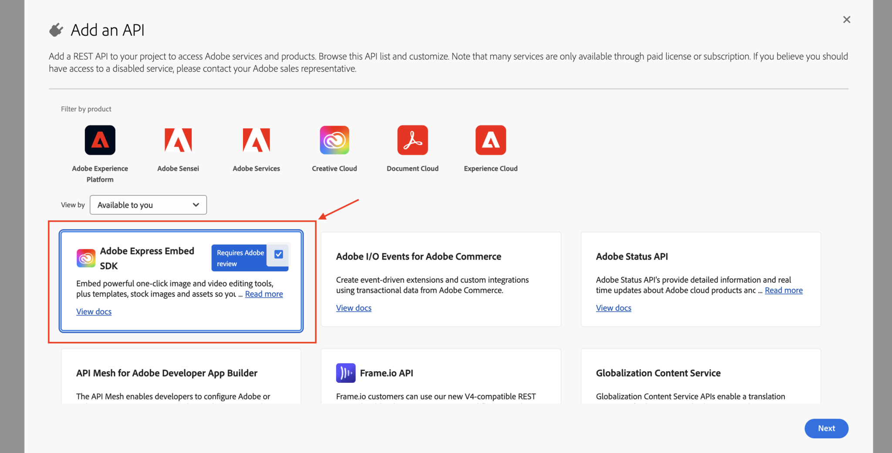
Task: Open the View by Available to you dropdown
Action: (148, 205)
